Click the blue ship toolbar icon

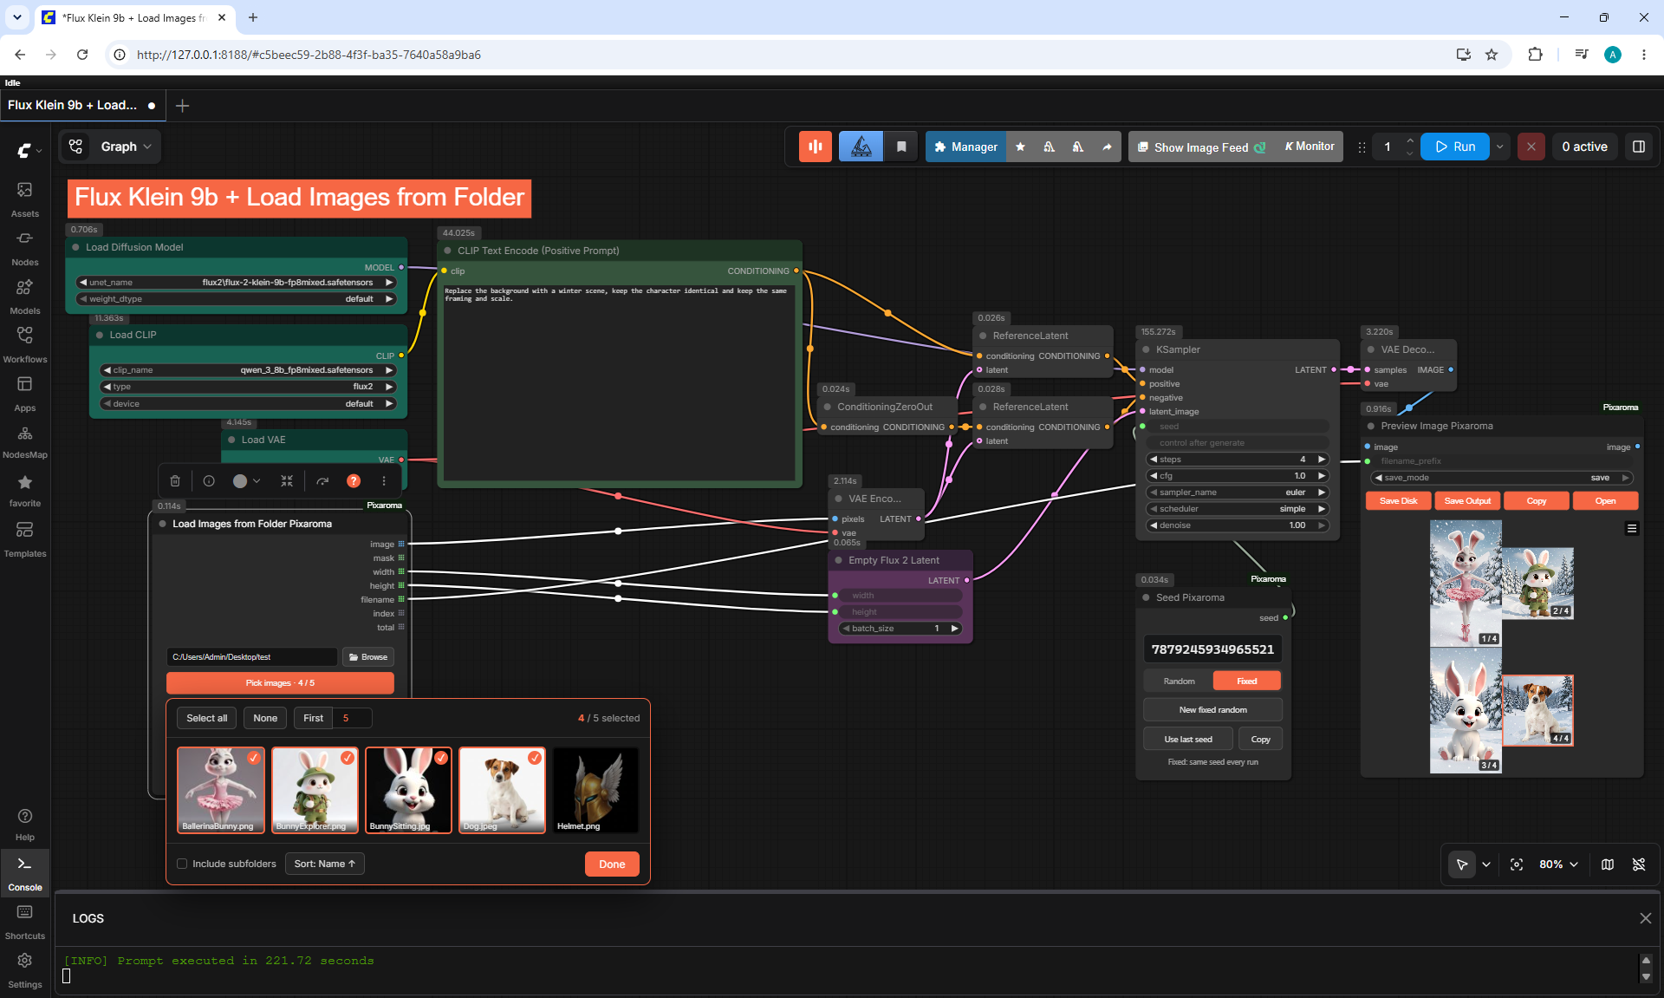(861, 147)
